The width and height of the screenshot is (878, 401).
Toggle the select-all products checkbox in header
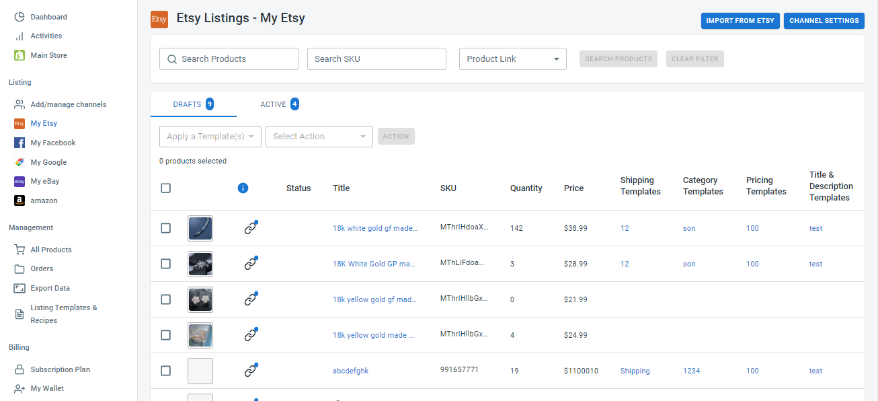pos(166,188)
